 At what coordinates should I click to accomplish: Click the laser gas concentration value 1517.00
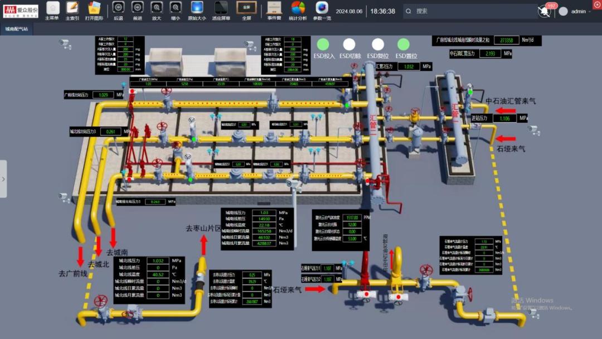[x=352, y=217]
